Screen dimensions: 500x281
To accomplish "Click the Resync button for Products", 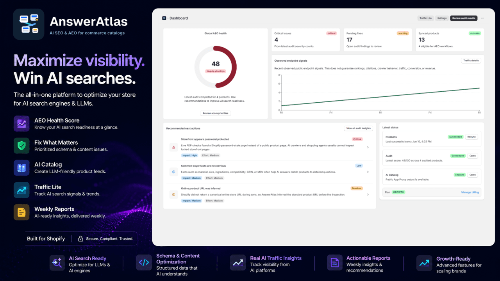I will pos(471,137).
